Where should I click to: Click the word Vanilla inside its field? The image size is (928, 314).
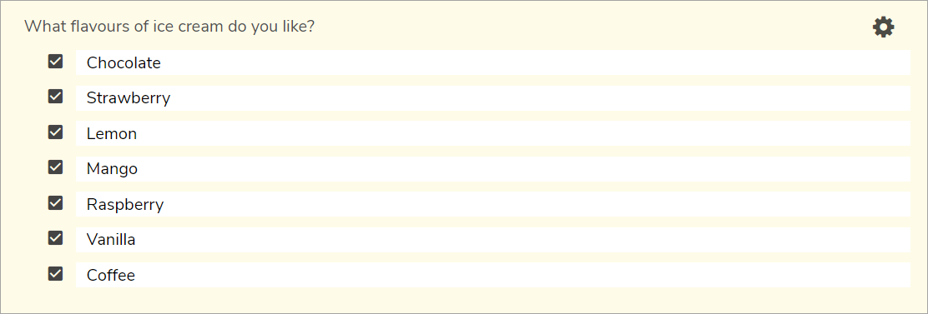point(111,240)
